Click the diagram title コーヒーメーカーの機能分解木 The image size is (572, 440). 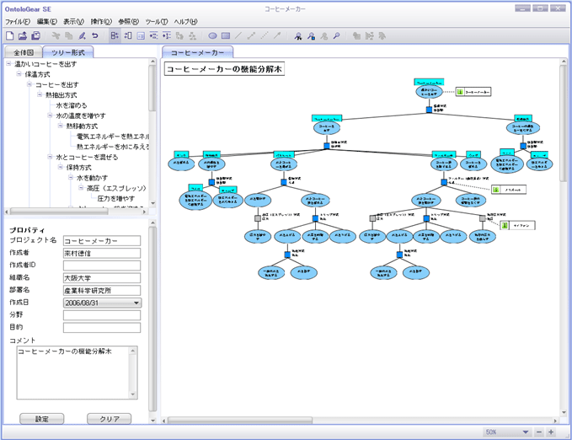(x=224, y=69)
